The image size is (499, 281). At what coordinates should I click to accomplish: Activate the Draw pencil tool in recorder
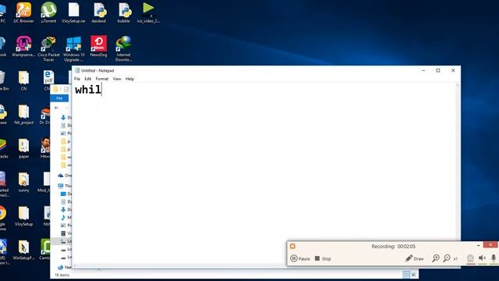point(414,258)
